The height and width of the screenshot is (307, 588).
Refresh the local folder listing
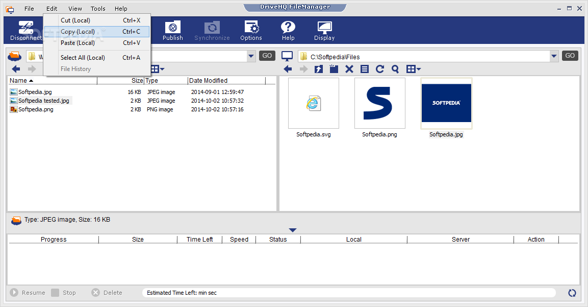(380, 69)
